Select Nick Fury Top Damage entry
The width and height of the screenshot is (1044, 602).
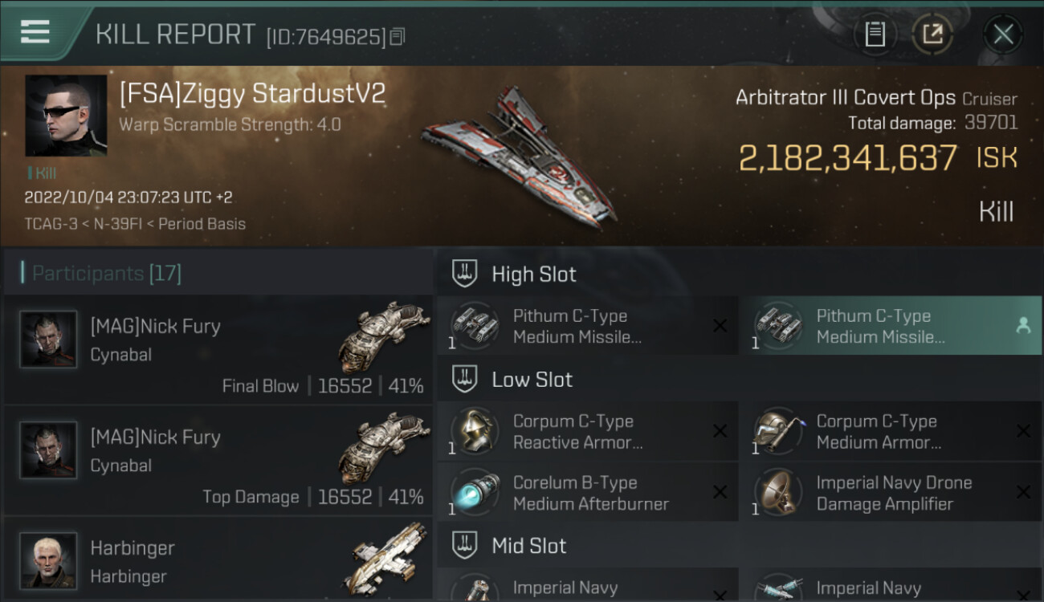(x=217, y=461)
